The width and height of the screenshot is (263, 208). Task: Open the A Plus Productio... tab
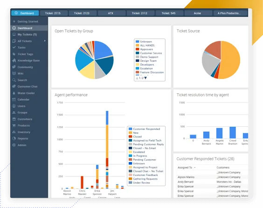[x=230, y=13]
